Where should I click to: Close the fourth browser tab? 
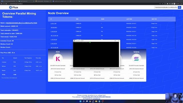pos(68,1)
